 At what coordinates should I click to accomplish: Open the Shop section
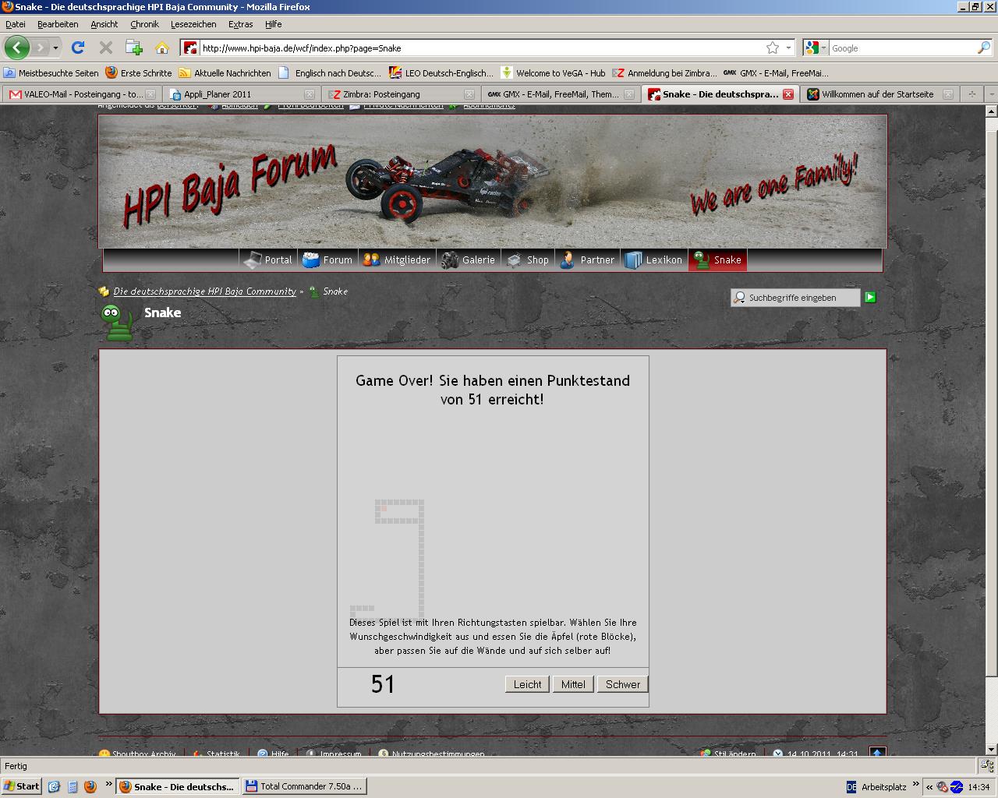528,260
